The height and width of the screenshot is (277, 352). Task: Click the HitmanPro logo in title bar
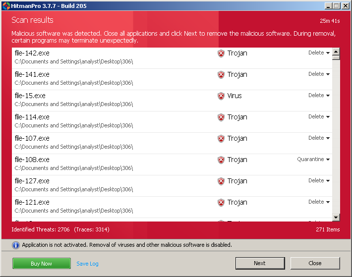click(6, 6)
